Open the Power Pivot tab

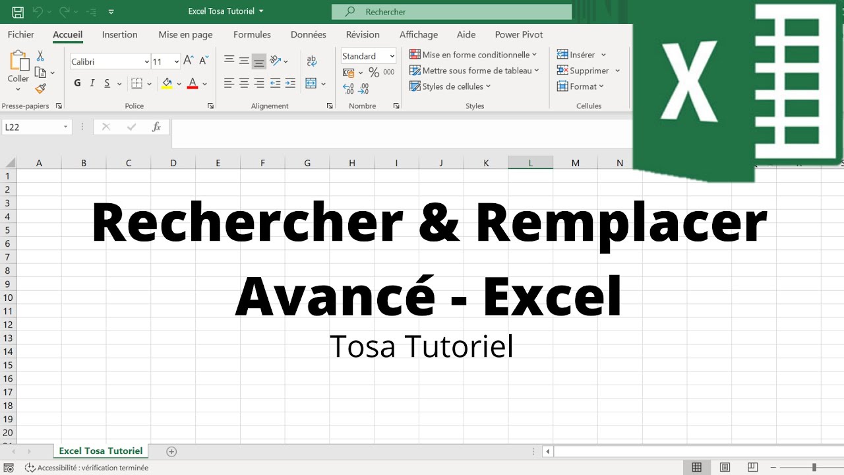tap(519, 34)
